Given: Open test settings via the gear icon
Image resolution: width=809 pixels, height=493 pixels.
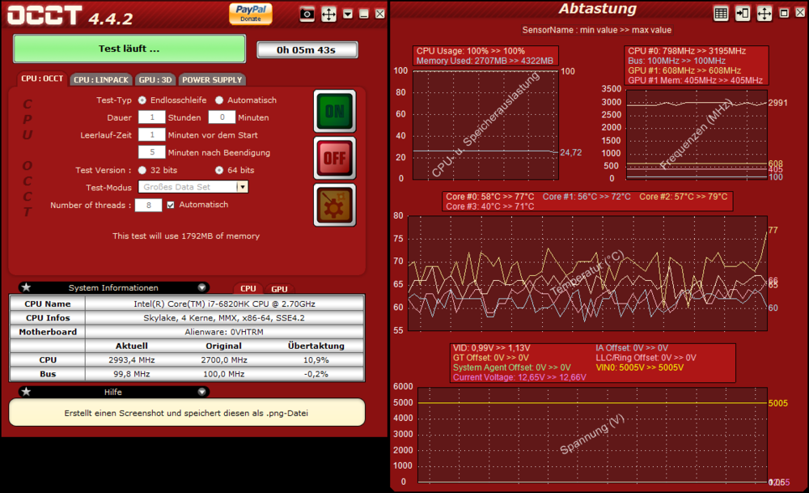Looking at the screenshot, I should coord(334,205).
